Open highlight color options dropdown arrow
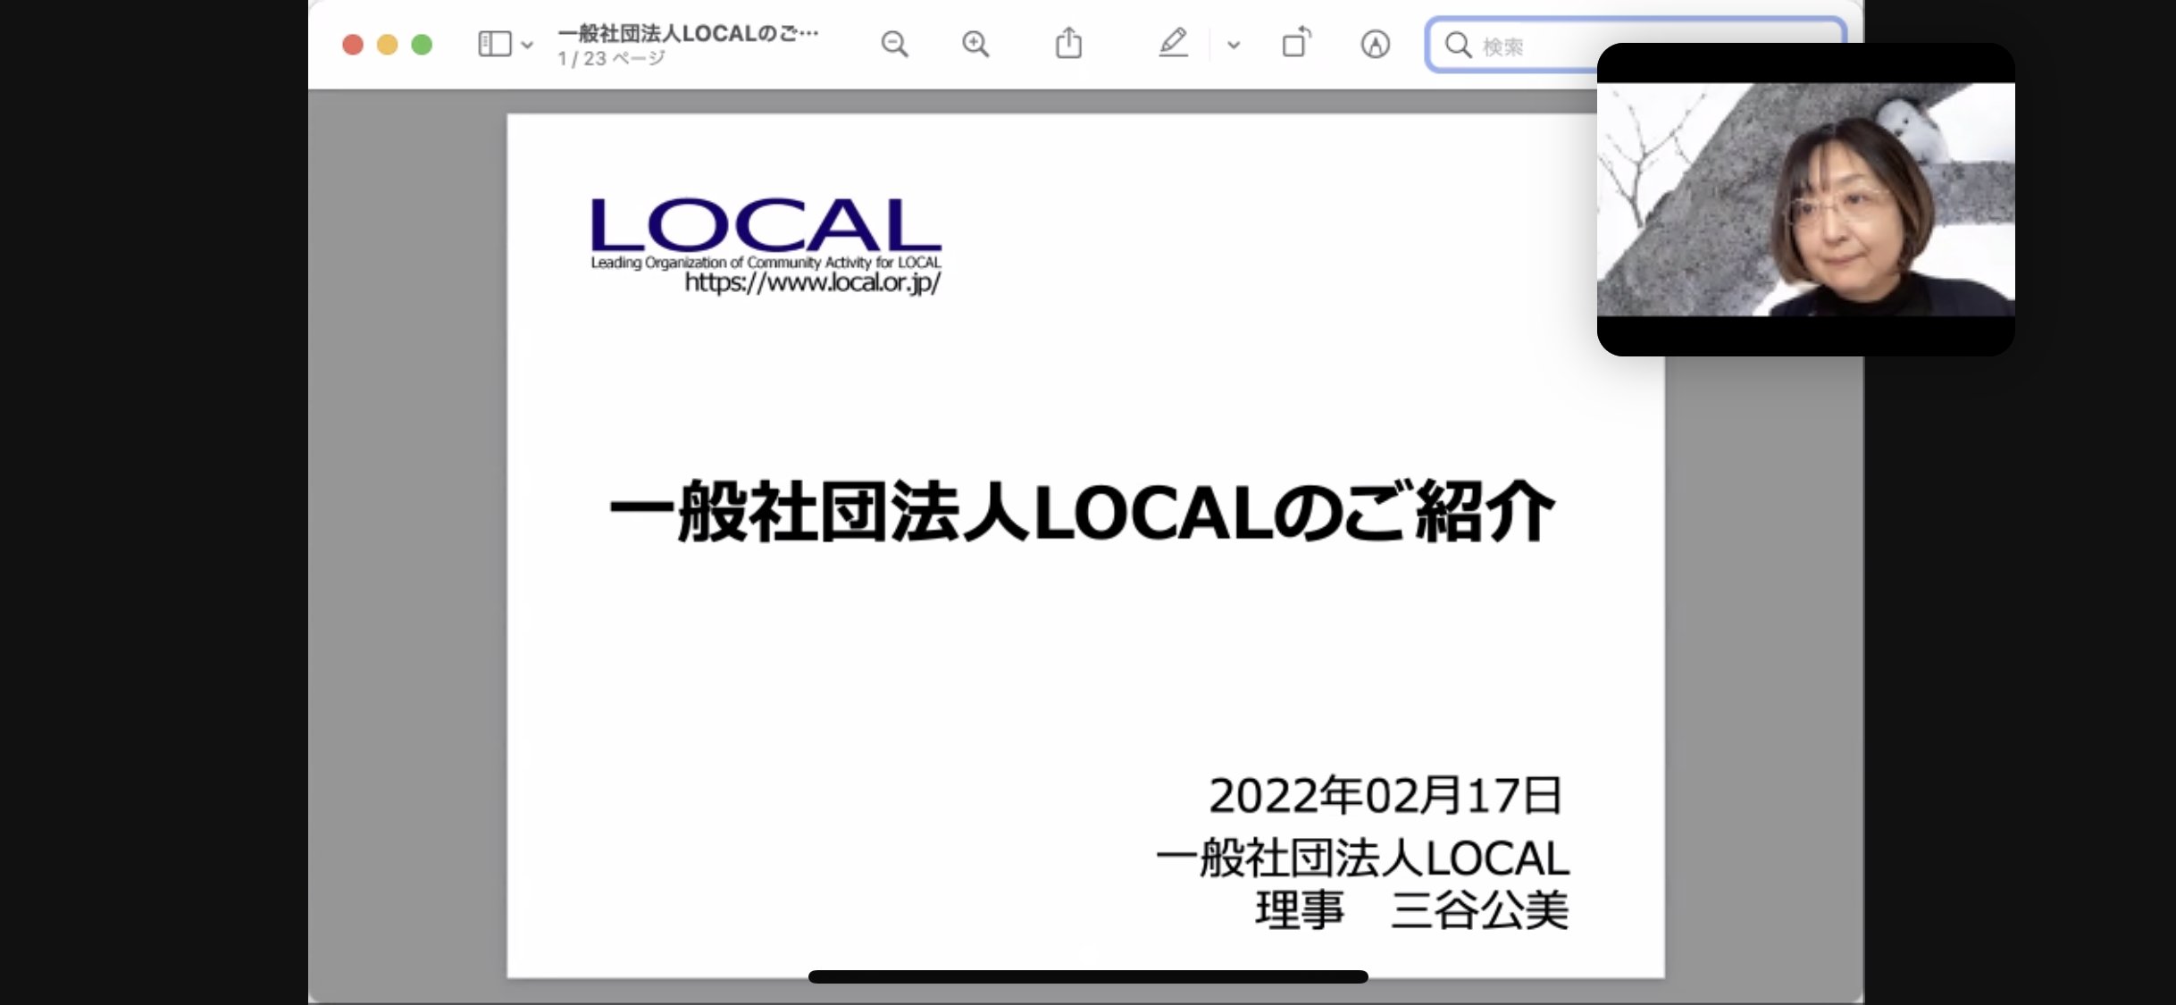The width and height of the screenshot is (2176, 1005). click(1234, 45)
